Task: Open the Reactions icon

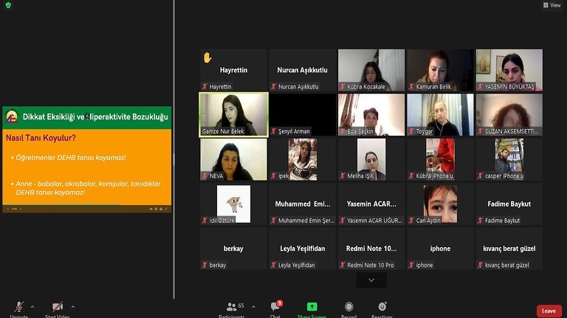Action: click(x=382, y=306)
